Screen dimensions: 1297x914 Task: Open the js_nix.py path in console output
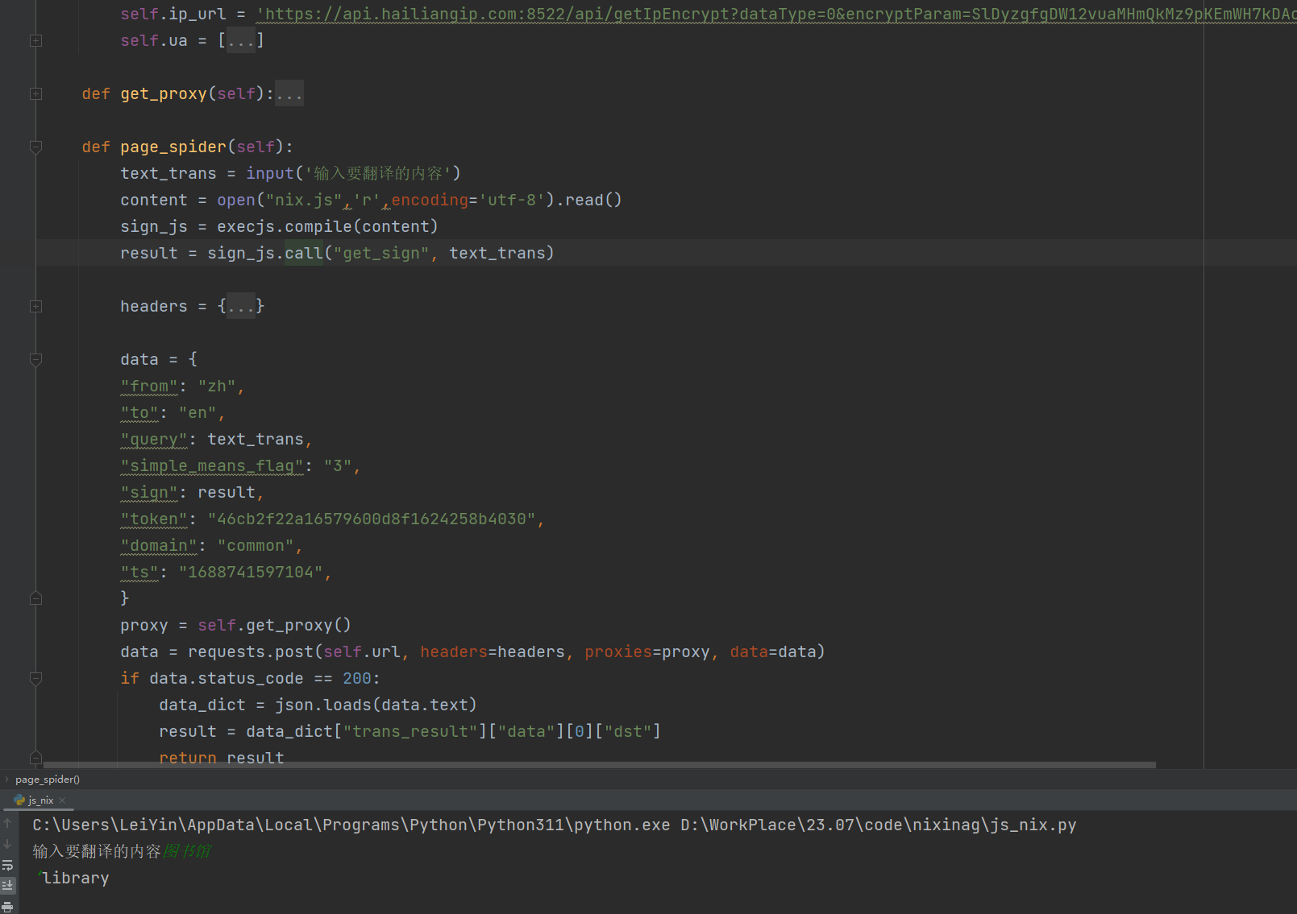point(879,825)
